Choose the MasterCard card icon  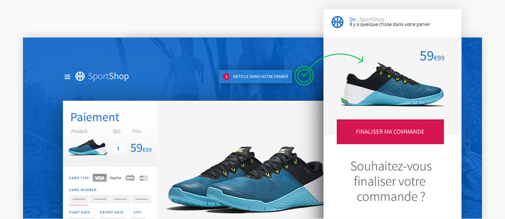[x=144, y=178]
